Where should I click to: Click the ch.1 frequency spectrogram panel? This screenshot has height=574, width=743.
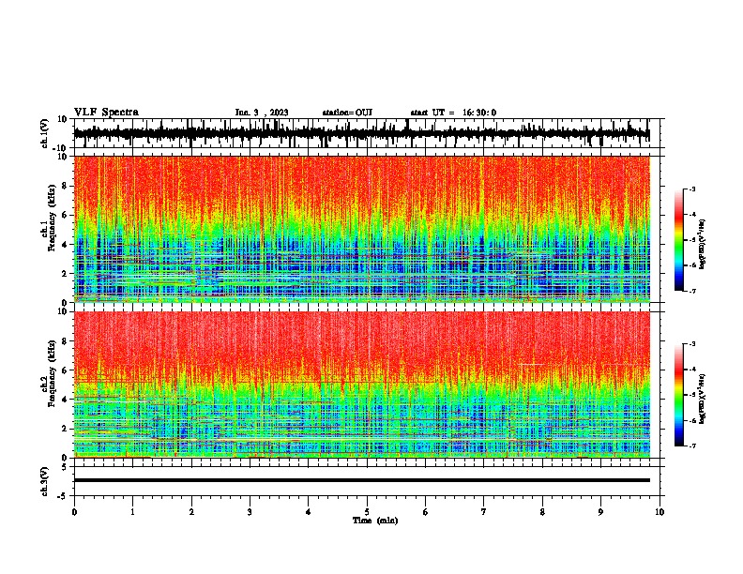pos(361,229)
